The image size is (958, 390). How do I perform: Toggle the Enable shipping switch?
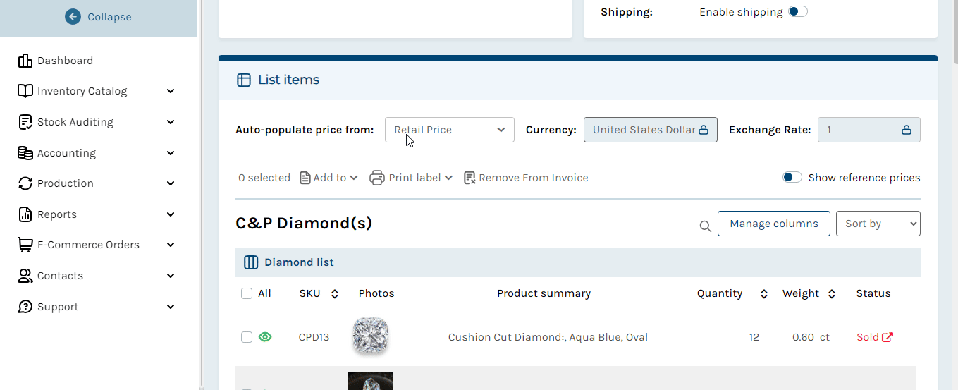(x=798, y=11)
